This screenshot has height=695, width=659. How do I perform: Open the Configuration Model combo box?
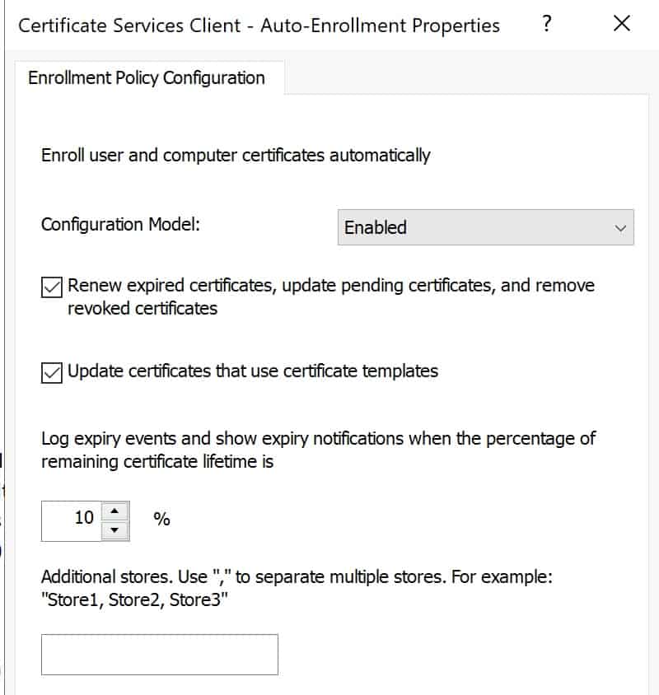coord(486,227)
